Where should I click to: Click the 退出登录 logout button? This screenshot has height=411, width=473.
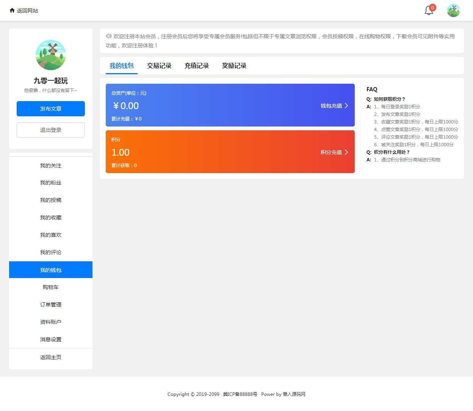(50, 130)
